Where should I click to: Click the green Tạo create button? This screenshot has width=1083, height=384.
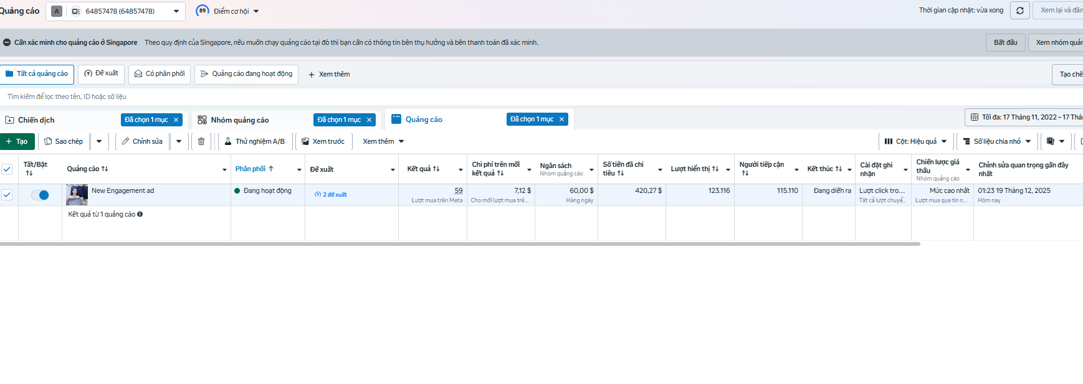click(x=17, y=141)
